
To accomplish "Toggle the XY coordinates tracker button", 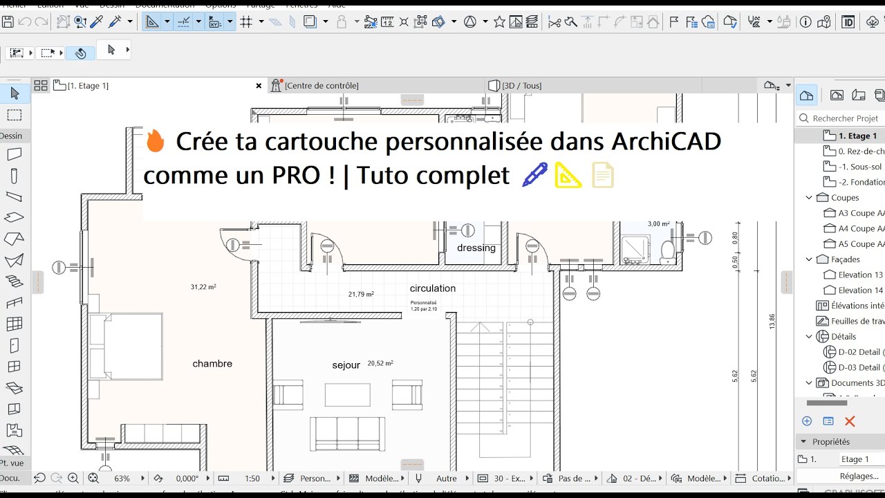I will [214, 22].
